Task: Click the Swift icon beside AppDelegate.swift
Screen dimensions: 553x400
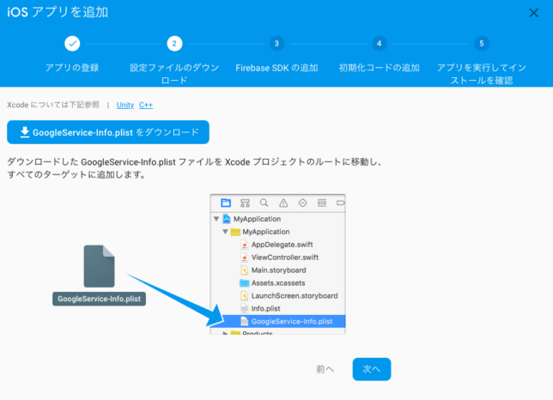Action: point(245,245)
